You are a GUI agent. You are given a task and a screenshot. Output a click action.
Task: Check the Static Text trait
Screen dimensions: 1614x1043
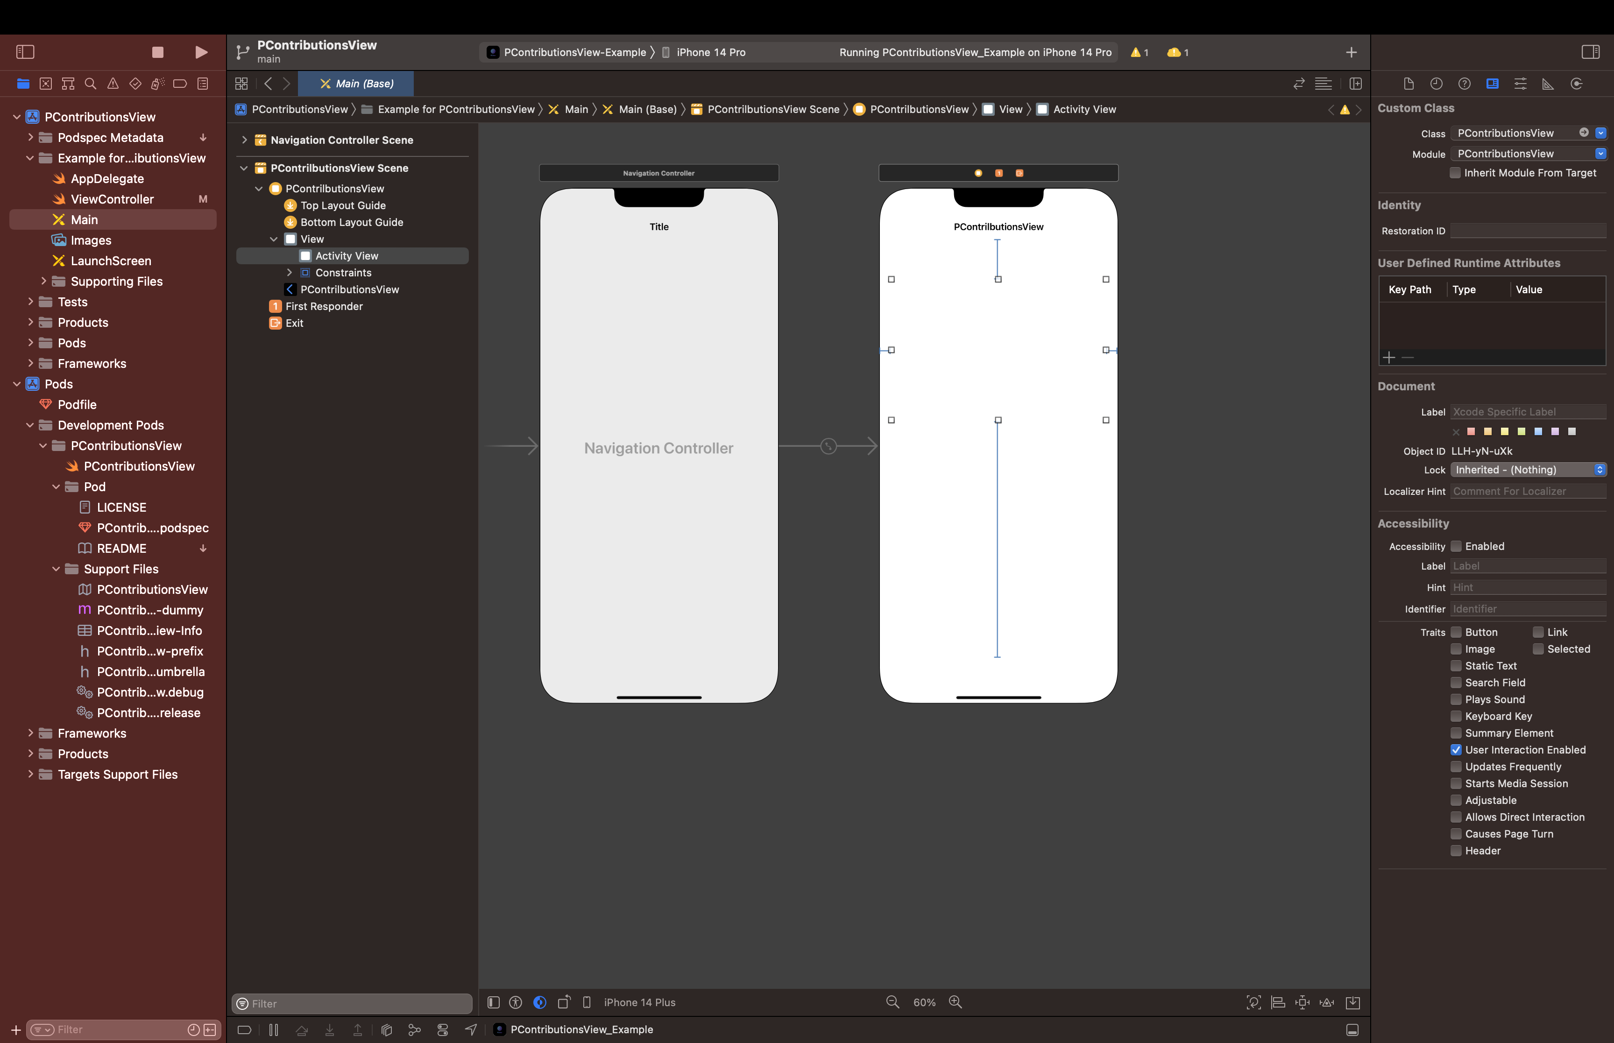[1456, 666]
